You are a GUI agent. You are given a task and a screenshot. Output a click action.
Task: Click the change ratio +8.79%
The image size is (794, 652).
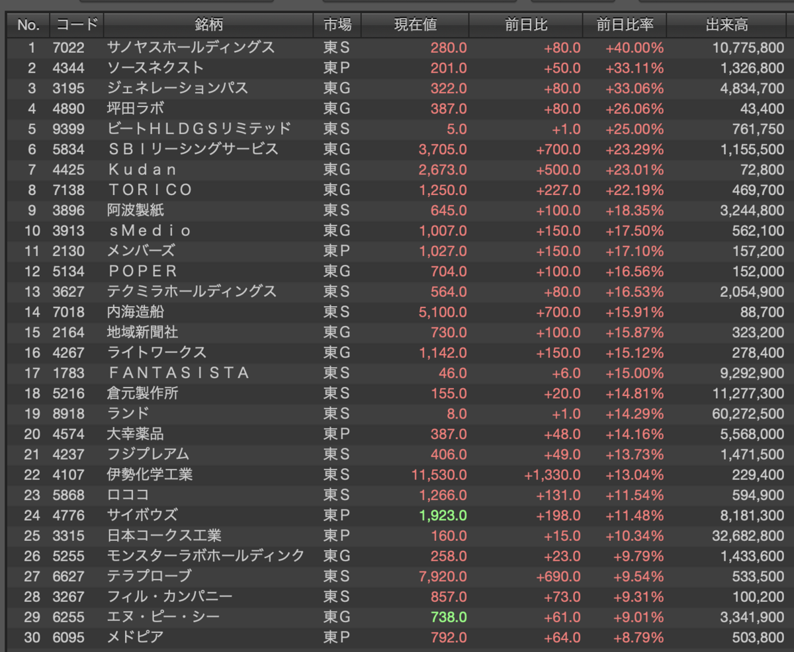(x=637, y=637)
